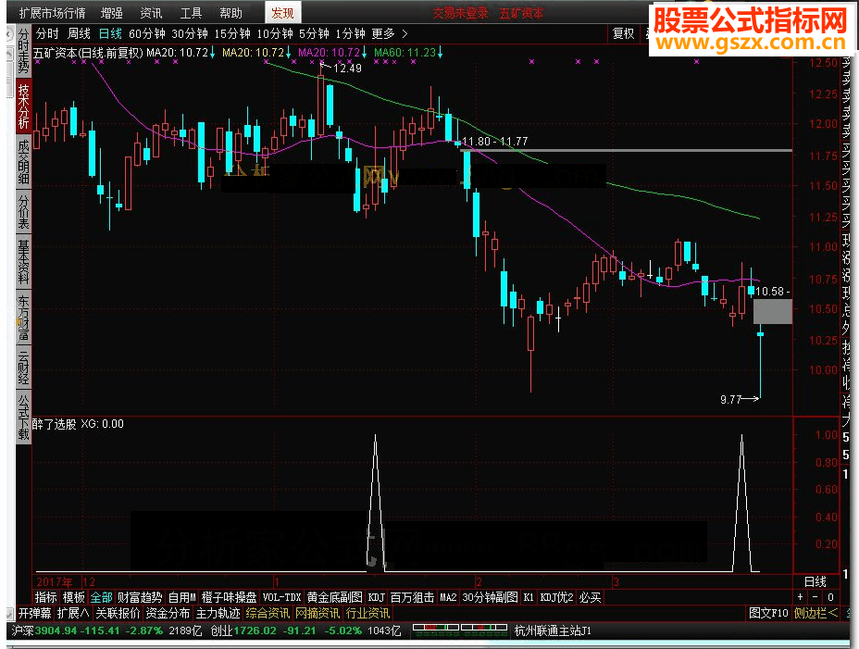Screen dimensions: 859x649
Task: Click the 开弹幕 button
Action: click(35, 614)
